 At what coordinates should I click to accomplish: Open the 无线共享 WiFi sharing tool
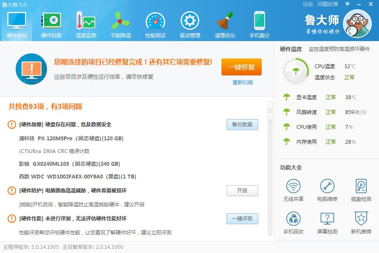[293, 190]
